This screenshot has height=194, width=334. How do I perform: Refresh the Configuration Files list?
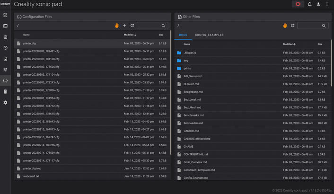point(132,26)
